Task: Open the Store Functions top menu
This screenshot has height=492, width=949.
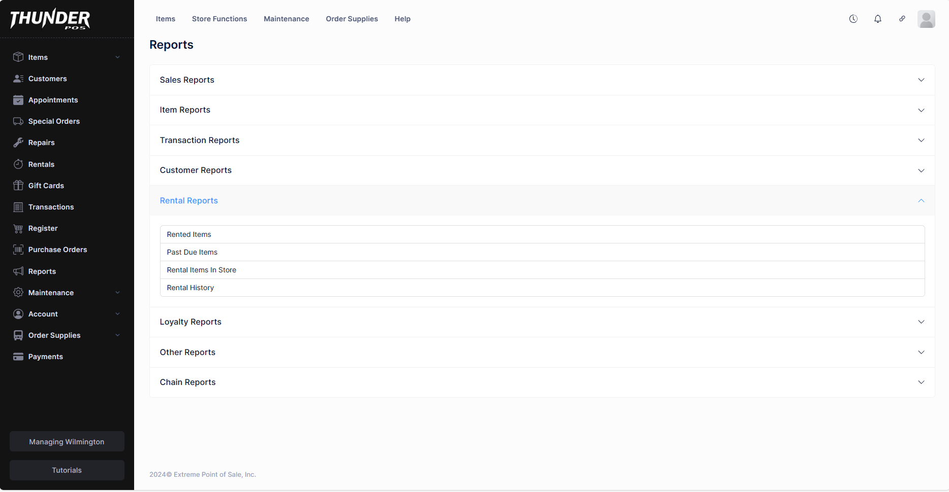Action: click(219, 19)
